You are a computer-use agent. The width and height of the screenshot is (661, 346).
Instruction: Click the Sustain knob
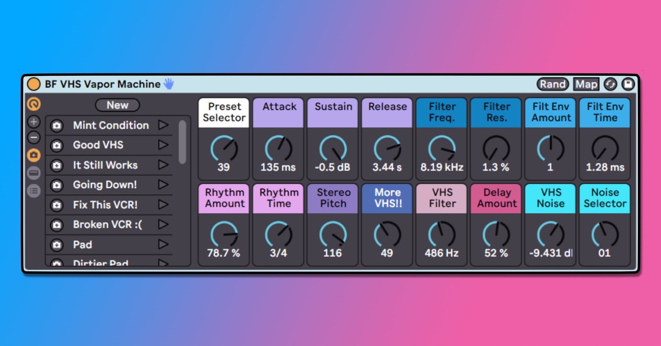coord(333,148)
